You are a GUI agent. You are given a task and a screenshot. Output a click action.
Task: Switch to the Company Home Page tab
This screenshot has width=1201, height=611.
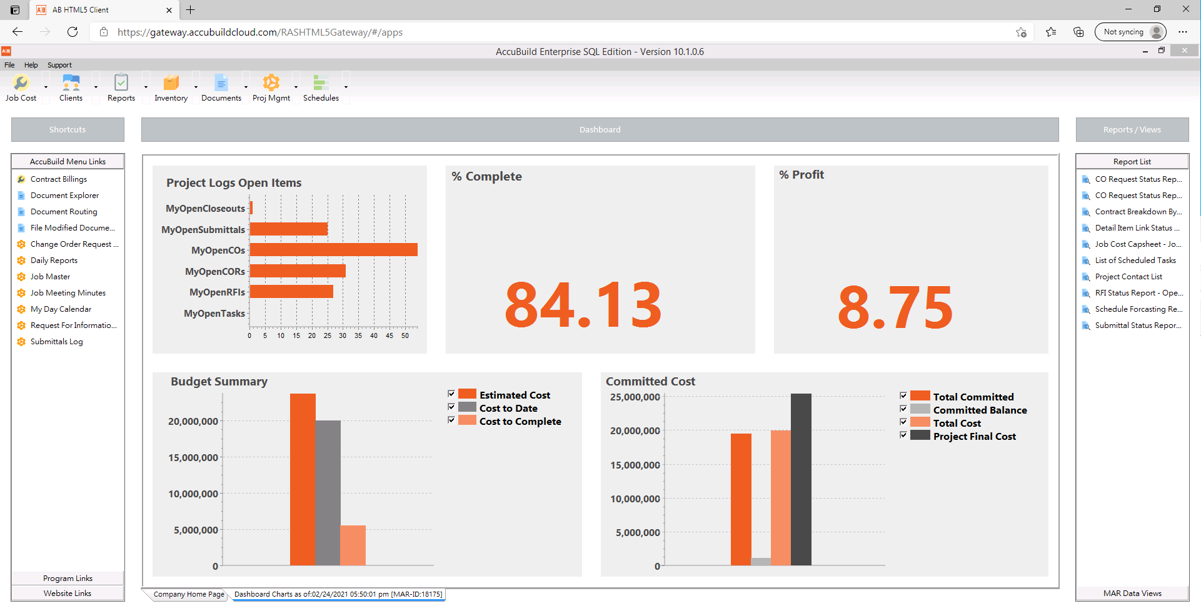coord(188,594)
